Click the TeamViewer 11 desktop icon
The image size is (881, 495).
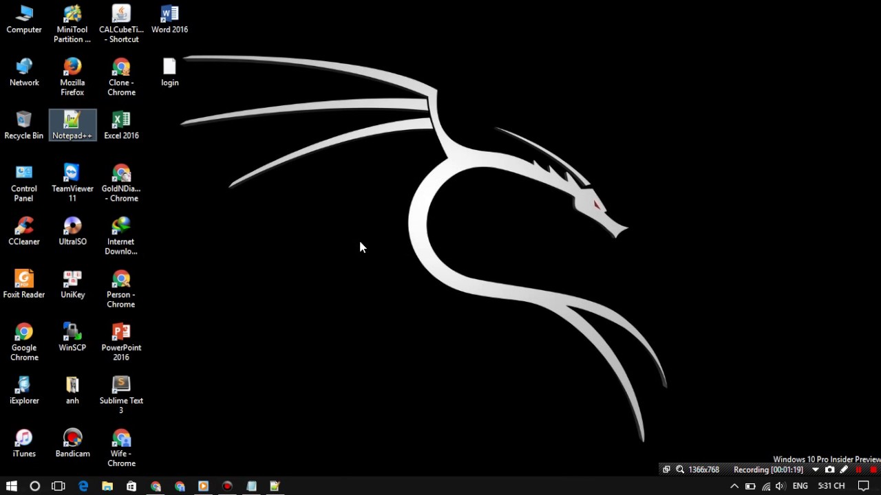[x=72, y=183]
